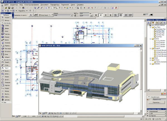This screenshot has width=167, height=121.
Task: Select the Column (Колонна) tool
Action: click(6, 43)
